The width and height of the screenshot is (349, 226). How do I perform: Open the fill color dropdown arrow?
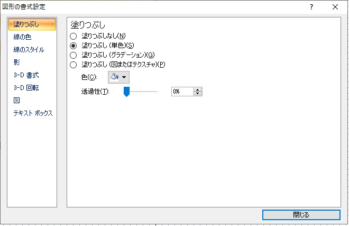pos(124,77)
